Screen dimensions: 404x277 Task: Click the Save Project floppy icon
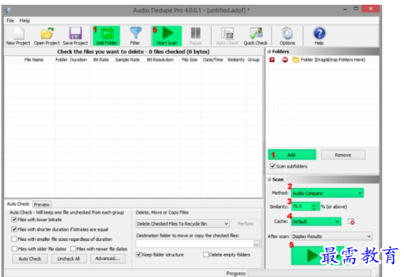75,36
